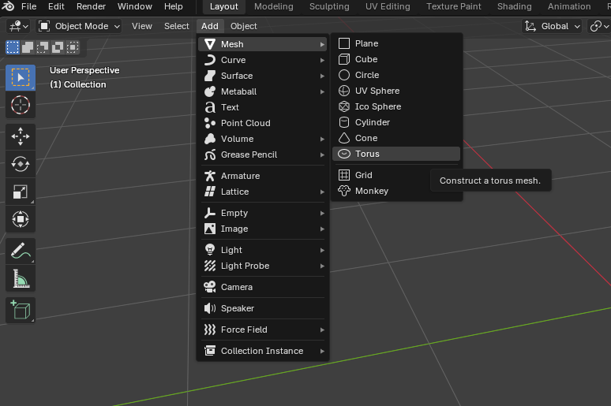611x406 pixels.
Task: Expand the Collection Instance submenu
Action: click(x=263, y=351)
